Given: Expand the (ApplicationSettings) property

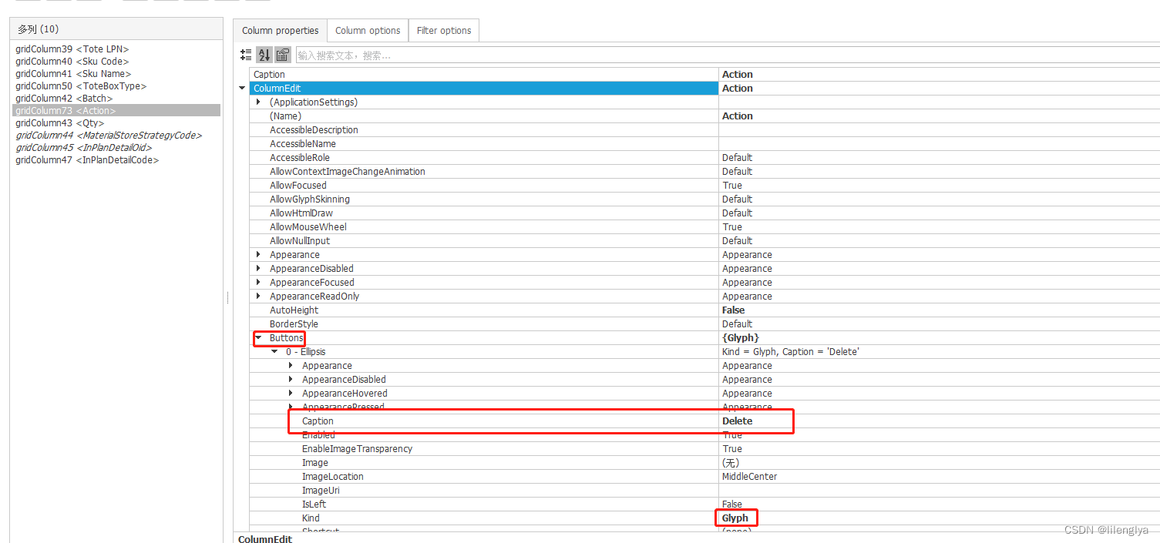Looking at the screenshot, I should [x=258, y=102].
